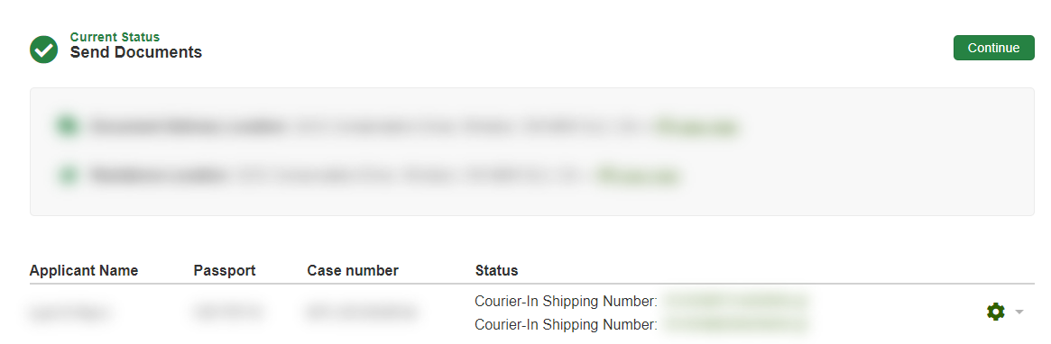Image resolution: width=1051 pixels, height=344 pixels.
Task: Select the Send Documents heading
Action: 136,52
